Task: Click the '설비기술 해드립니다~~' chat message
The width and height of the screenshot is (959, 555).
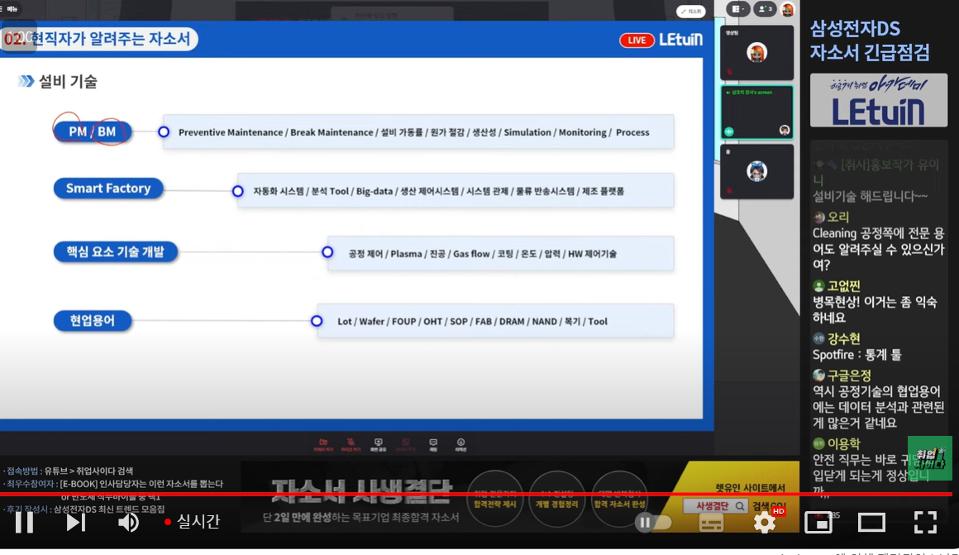Action: pos(870,196)
